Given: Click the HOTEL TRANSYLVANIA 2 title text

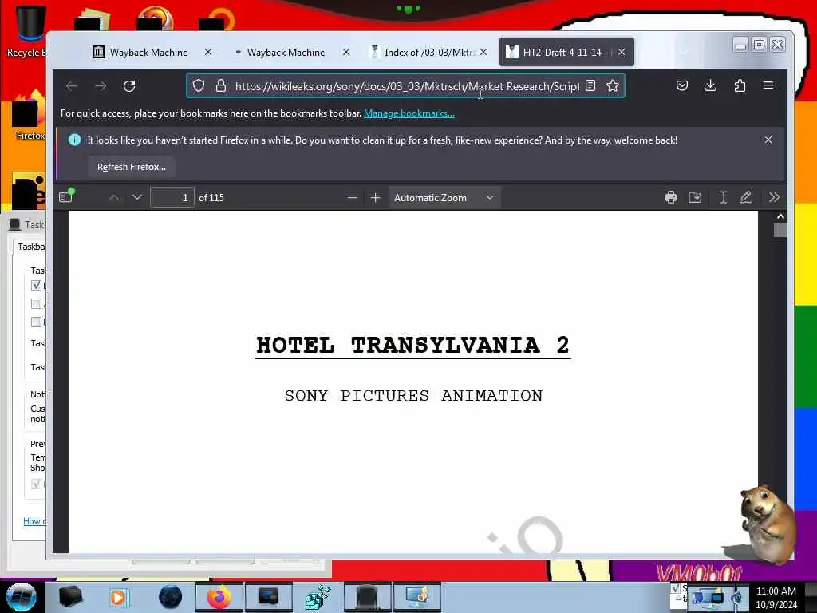Looking at the screenshot, I should 413,345.
